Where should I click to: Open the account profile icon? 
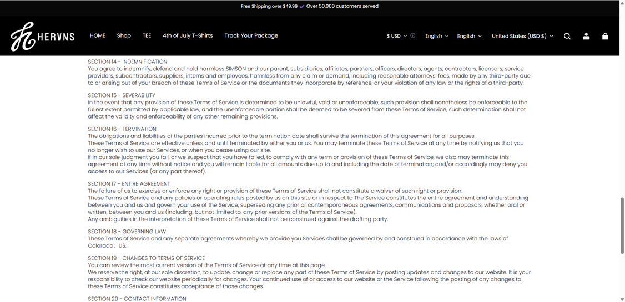tap(586, 36)
